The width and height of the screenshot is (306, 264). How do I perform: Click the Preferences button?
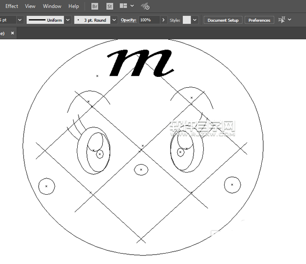[x=259, y=20]
